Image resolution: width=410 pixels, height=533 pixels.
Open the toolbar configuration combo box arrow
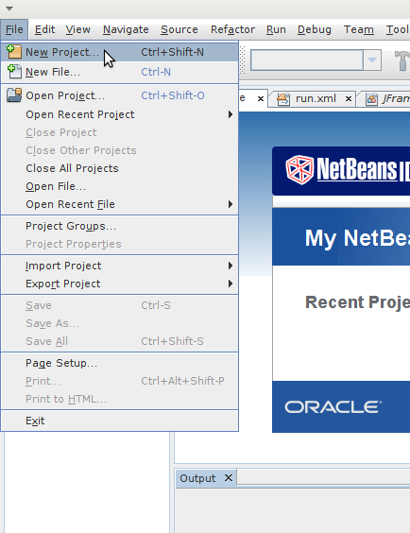(x=372, y=60)
